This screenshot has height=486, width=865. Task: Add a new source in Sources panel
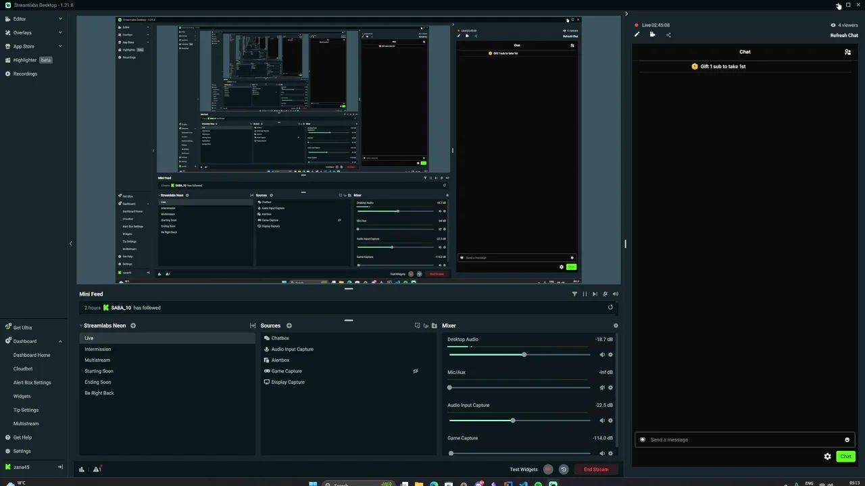289,326
